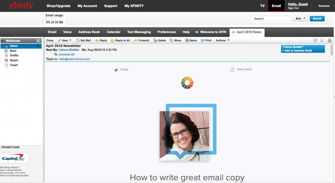This screenshot has height=183, width=335.
Task: Click the Move message icon
Action: click(172, 40)
